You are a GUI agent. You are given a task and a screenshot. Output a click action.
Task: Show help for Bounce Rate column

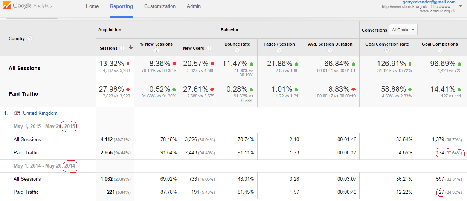point(237,51)
